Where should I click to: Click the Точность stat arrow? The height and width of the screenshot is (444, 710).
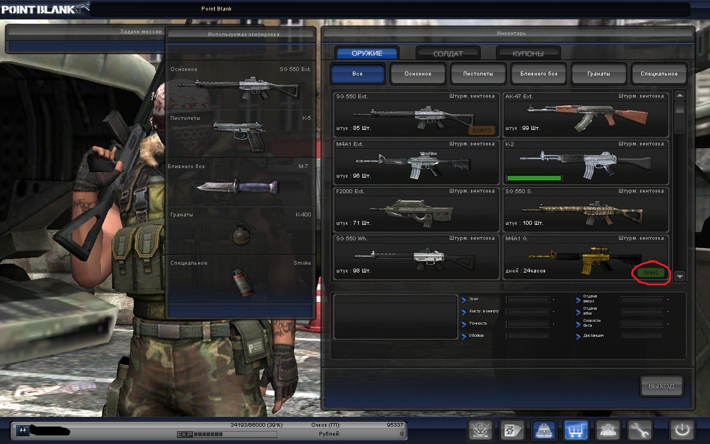pos(464,324)
